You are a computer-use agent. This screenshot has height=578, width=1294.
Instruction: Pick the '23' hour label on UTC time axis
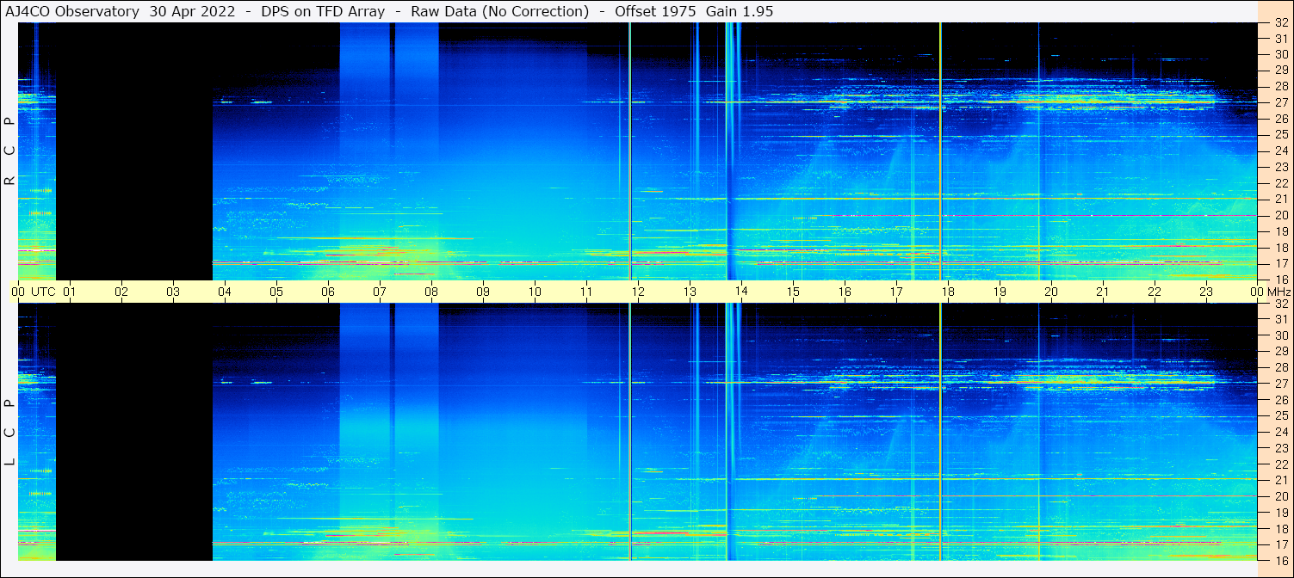[x=1206, y=292]
